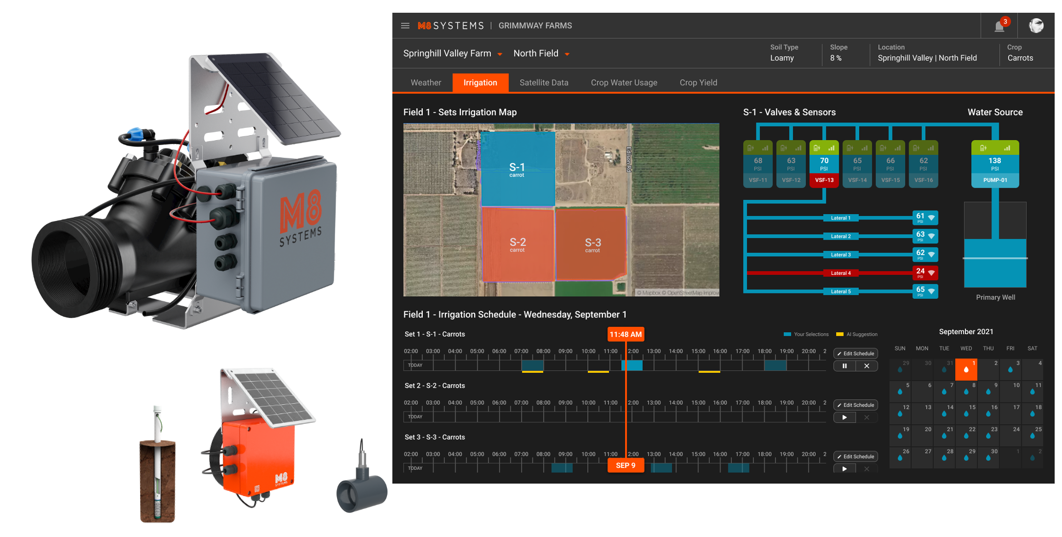Image resolution: width=1062 pixels, height=537 pixels.
Task: Click Edit Schedule for Set 1
Action: [x=855, y=353]
